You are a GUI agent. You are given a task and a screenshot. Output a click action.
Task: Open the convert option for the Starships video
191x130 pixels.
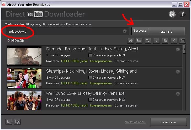[x=126, y=83]
